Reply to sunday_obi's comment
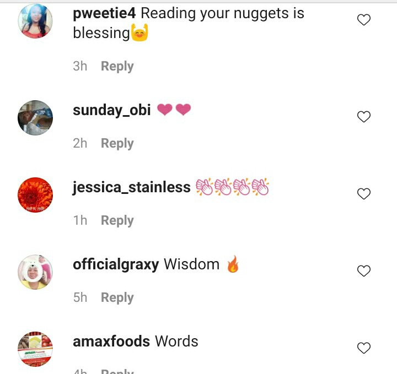The width and height of the screenshot is (397, 374). coord(117,143)
